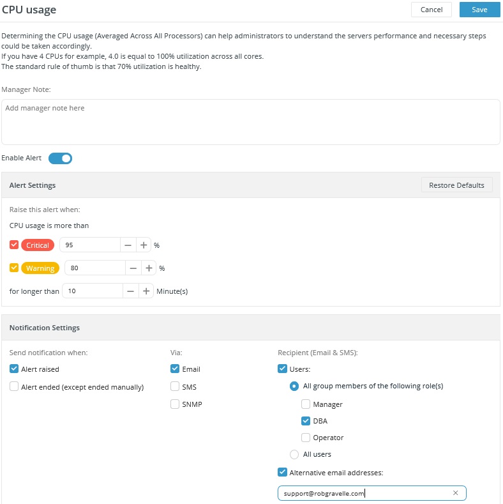Increase Warning threshold with plus icon

click(149, 268)
